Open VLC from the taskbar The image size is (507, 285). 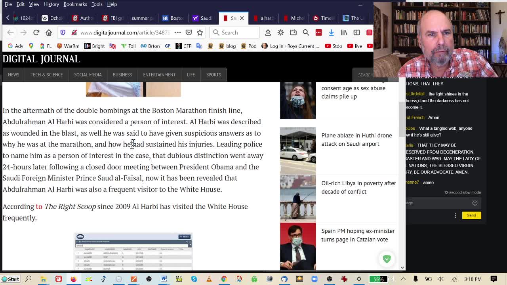(x=209, y=279)
